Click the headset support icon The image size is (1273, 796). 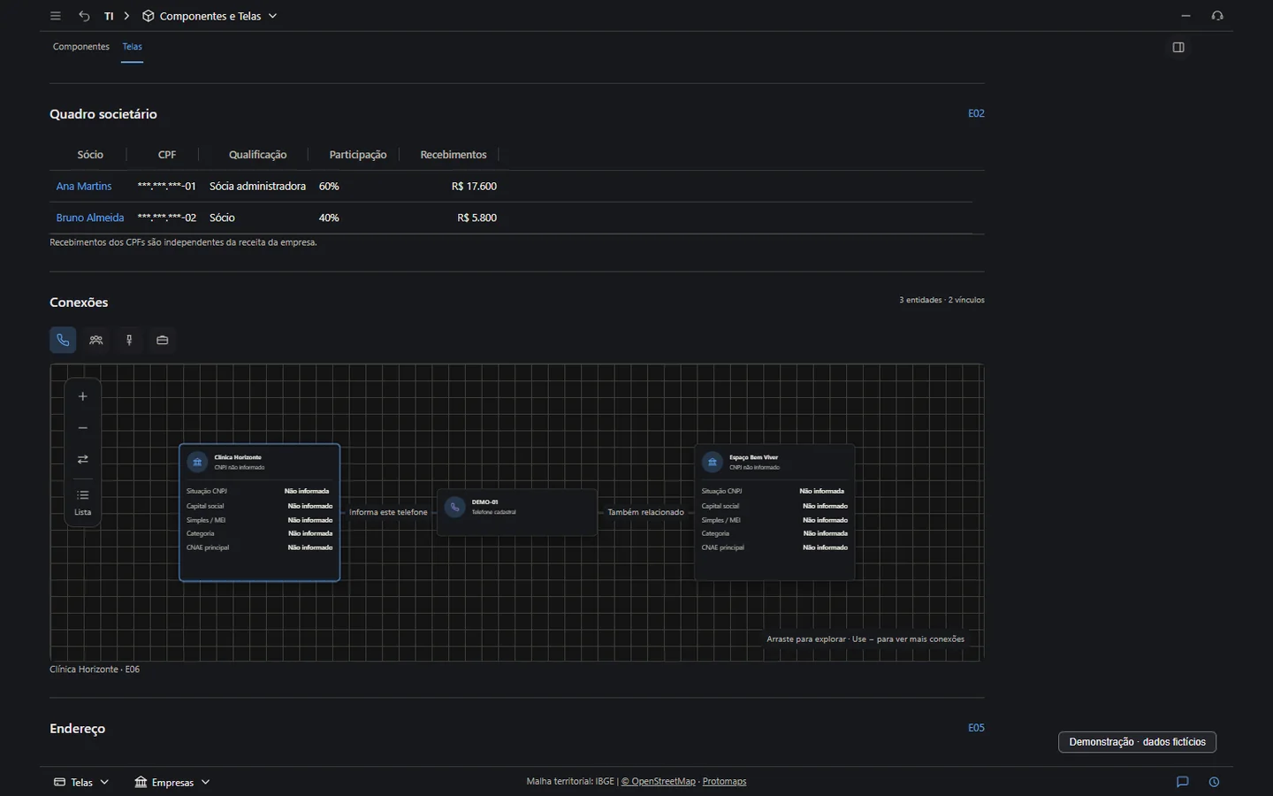(x=1217, y=16)
